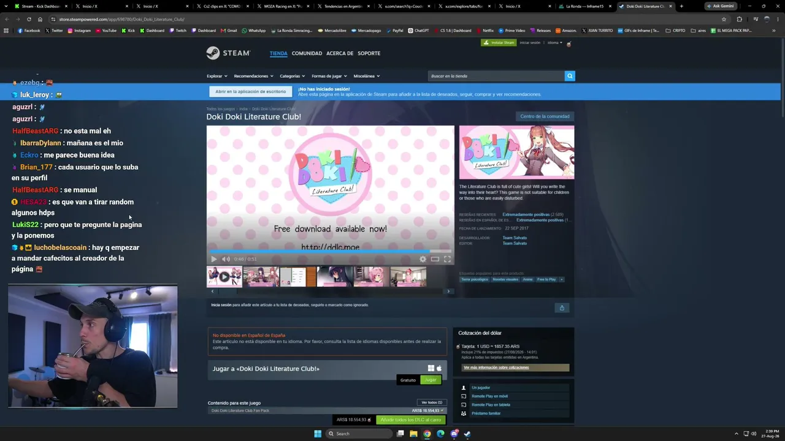Expand the Explorar dropdown menu
Image resolution: width=785 pixels, height=441 pixels.
[x=217, y=76]
